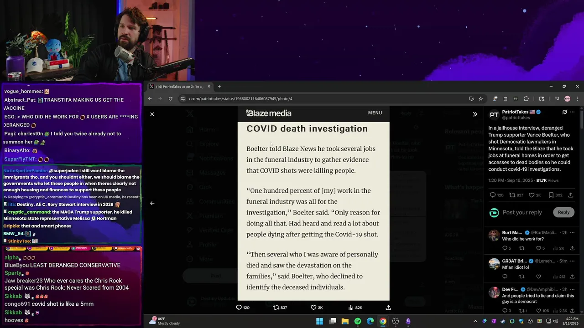This screenshot has width=584, height=328.
Task: Reload the page in Chrome
Action: click(x=171, y=99)
